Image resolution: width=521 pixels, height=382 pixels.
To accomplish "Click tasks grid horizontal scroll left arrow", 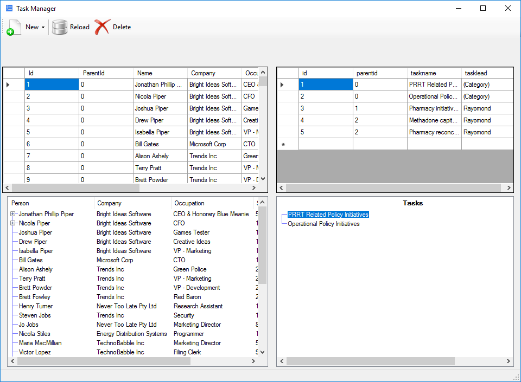I will click(282, 187).
